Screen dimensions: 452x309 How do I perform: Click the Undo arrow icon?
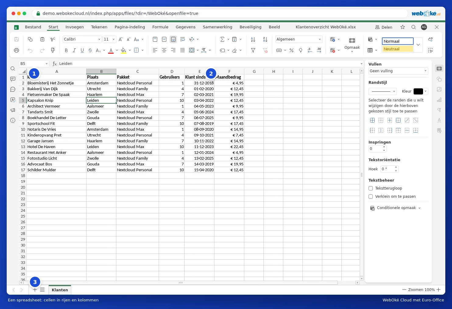coord(30,50)
